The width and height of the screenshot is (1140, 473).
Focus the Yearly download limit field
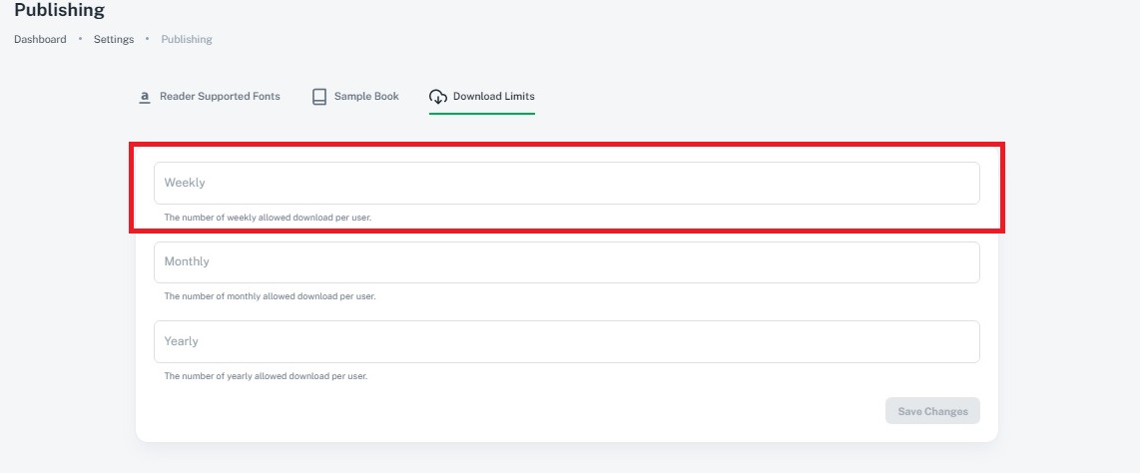tap(566, 341)
